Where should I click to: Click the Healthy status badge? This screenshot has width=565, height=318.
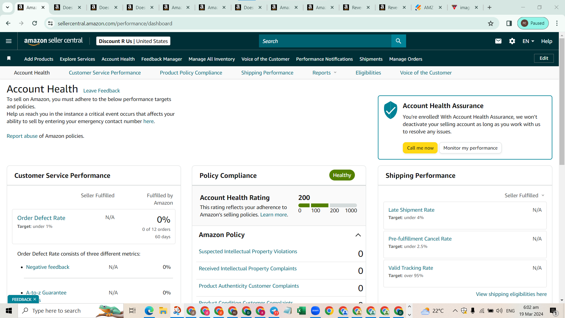tap(342, 175)
